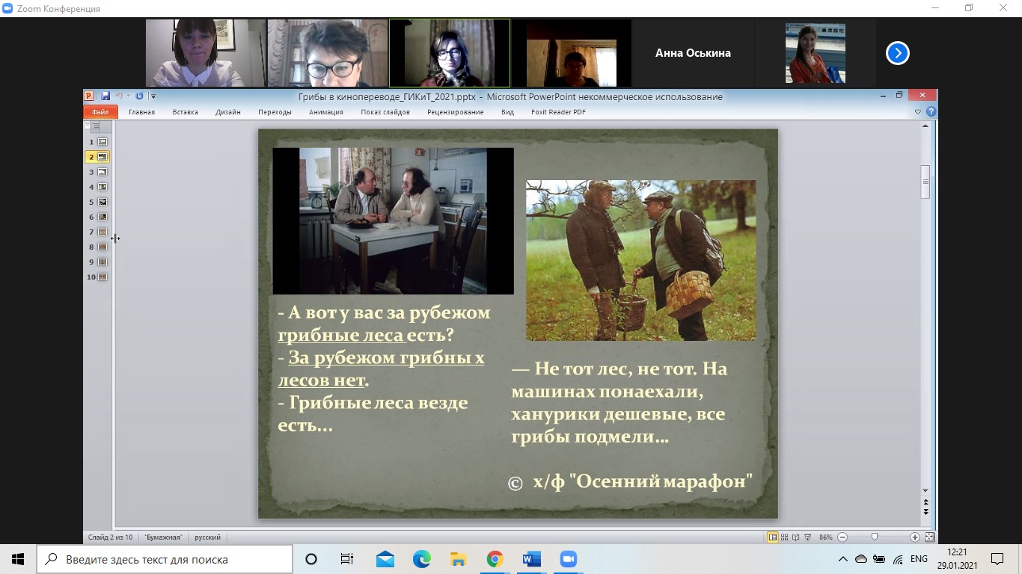Screen dimensions: 1022x574
Task: Switch to the Вставка ribbon tab
Action: point(185,112)
